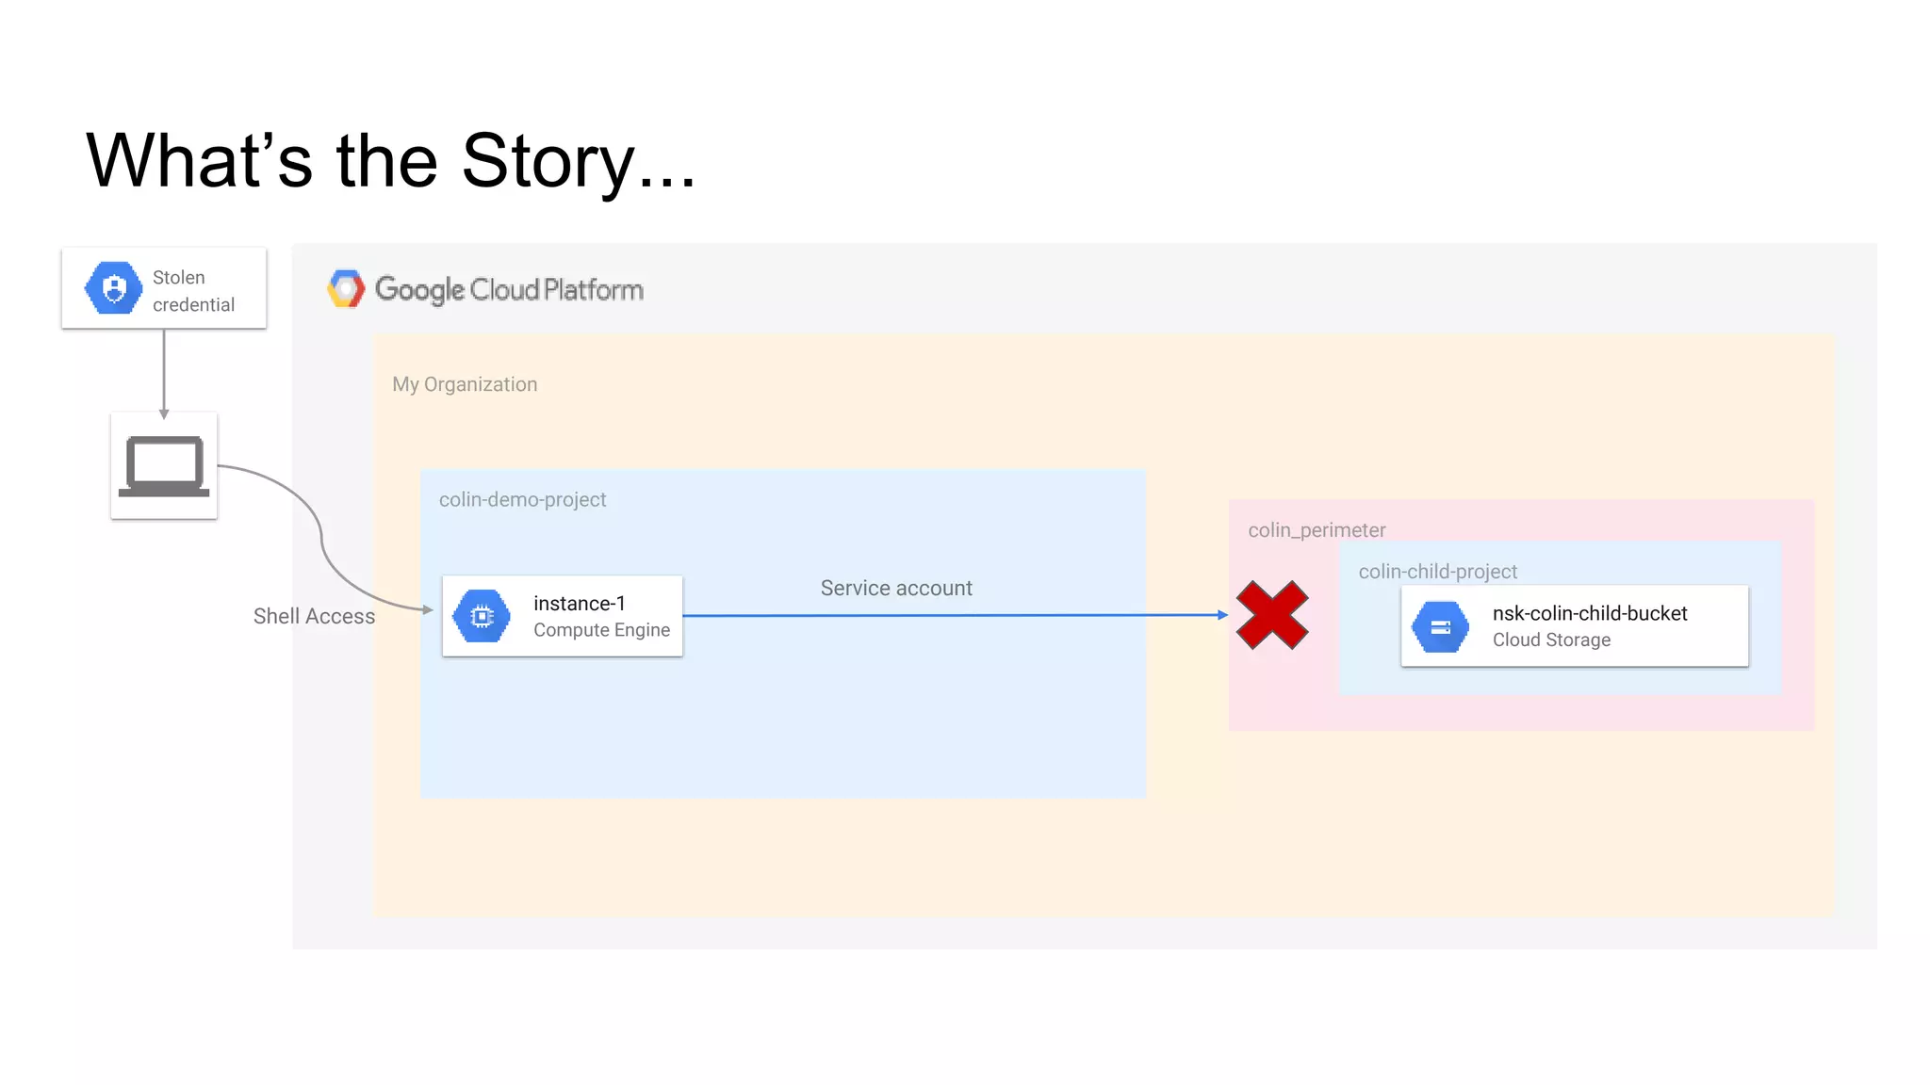Click the laptop computer icon
1930x1085 pixels.
click(x=164, y=465)
